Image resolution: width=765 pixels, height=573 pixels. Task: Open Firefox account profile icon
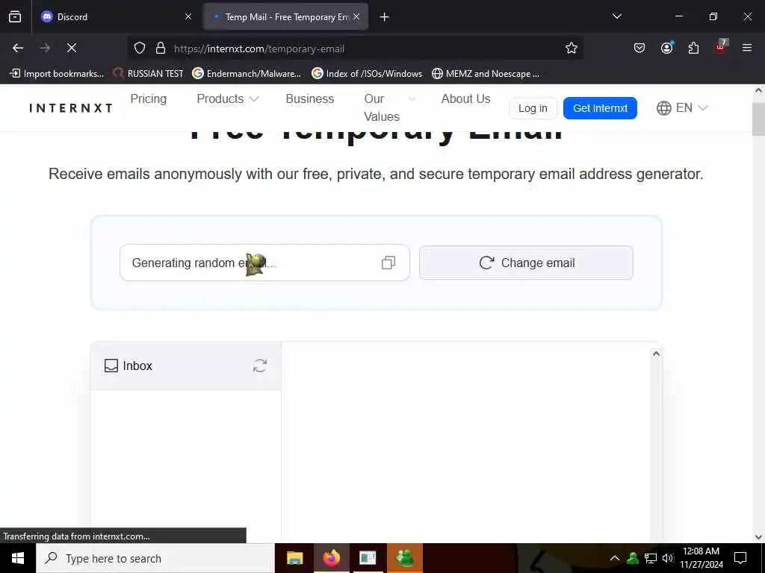pos(666,48)
